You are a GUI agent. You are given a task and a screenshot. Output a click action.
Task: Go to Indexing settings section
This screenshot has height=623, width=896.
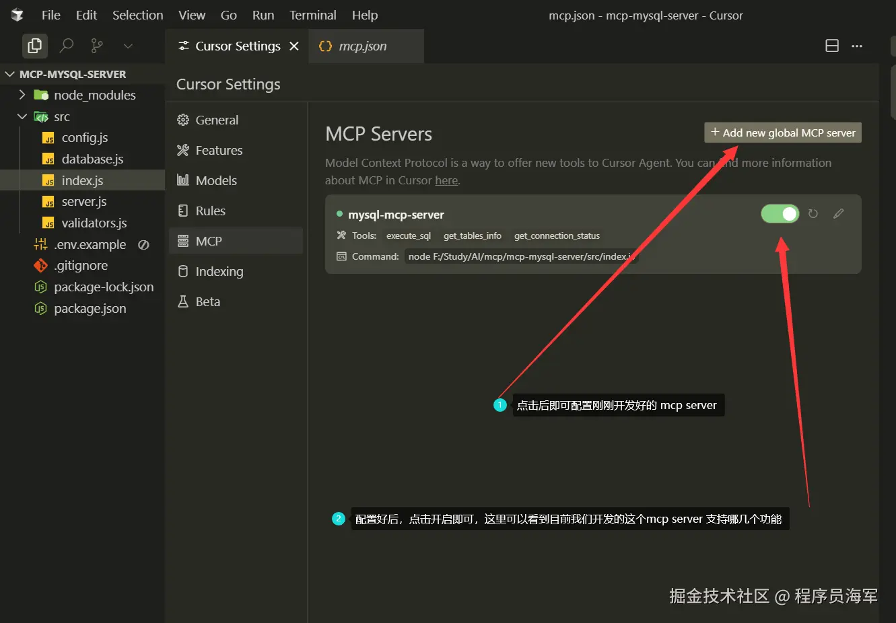[236, 271]
